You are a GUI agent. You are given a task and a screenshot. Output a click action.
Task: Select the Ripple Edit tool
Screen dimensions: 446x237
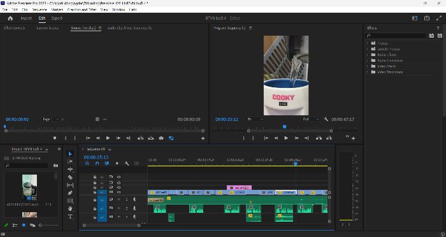click(70, 169)
